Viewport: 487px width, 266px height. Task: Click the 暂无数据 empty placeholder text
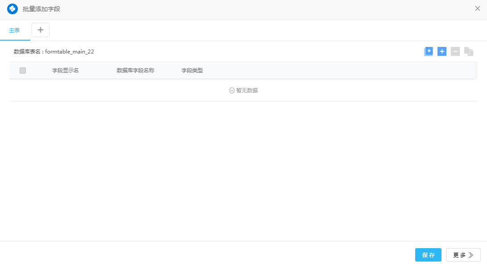click(x=247, y=90)
